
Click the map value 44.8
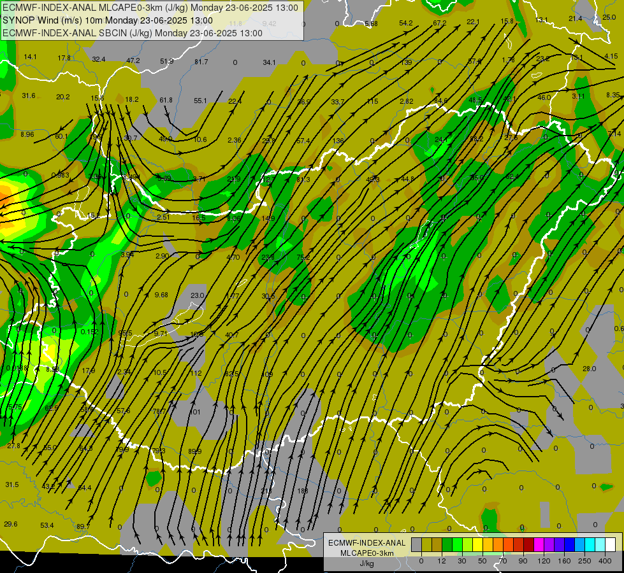(407, 180)
